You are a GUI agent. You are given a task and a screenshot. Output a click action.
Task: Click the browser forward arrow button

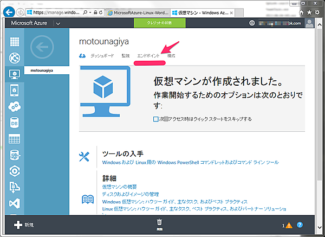pos(20,12)
